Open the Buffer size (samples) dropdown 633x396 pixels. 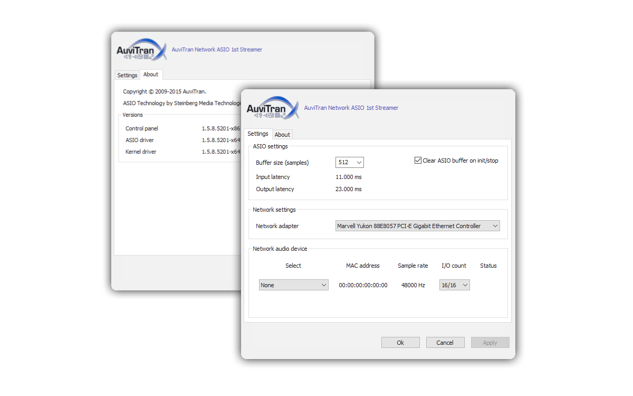[350, 162]
